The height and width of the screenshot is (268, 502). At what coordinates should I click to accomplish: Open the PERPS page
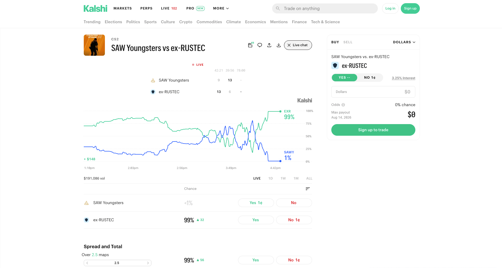coord(146,8)
